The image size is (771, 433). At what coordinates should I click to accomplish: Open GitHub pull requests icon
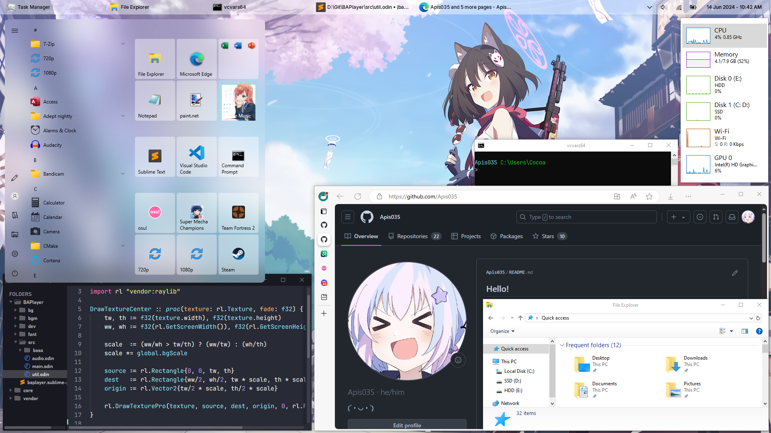tap(716, 217)
